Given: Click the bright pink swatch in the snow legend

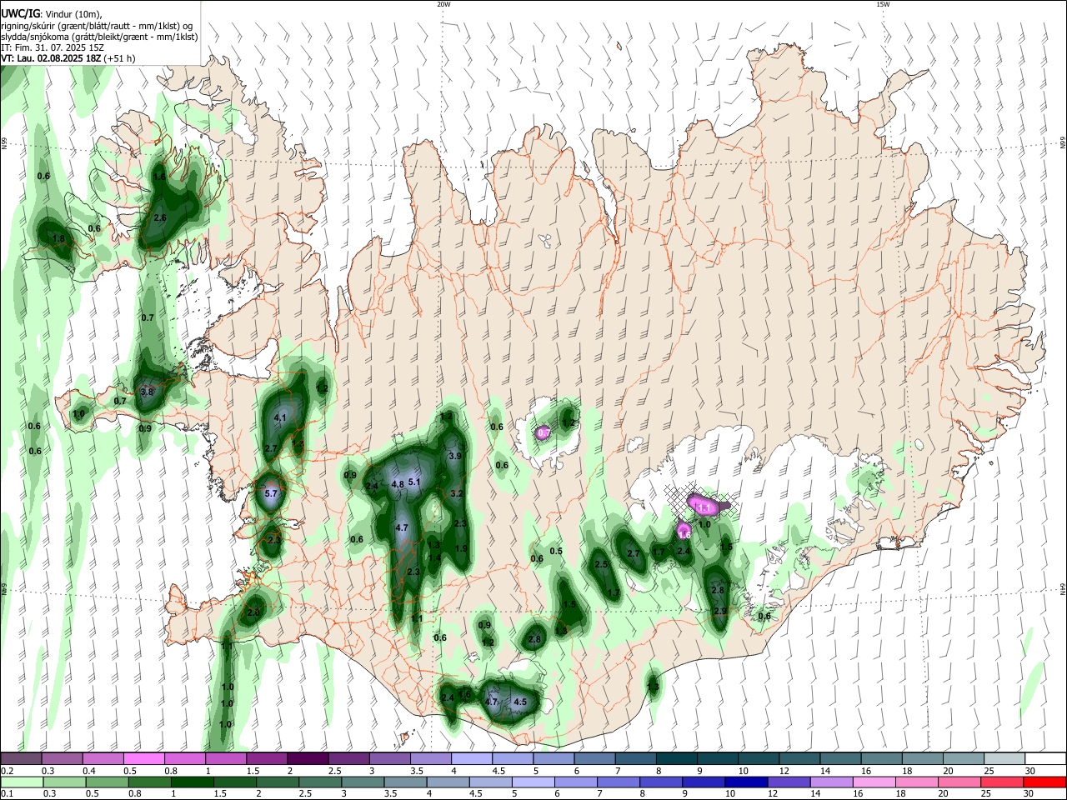Looking at the screenshot, I should 143,758.
